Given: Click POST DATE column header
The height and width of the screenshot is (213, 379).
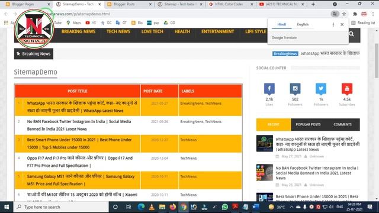Looking at the screenshot, I should click(x=153, y=91).
